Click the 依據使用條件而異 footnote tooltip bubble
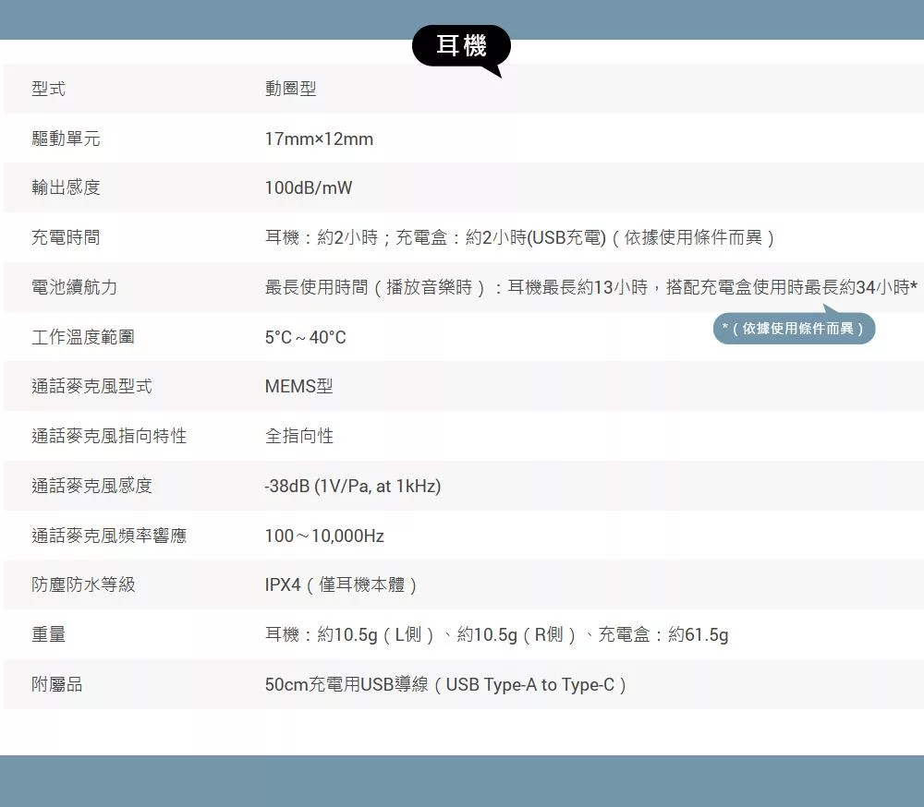 click(794, 328)
